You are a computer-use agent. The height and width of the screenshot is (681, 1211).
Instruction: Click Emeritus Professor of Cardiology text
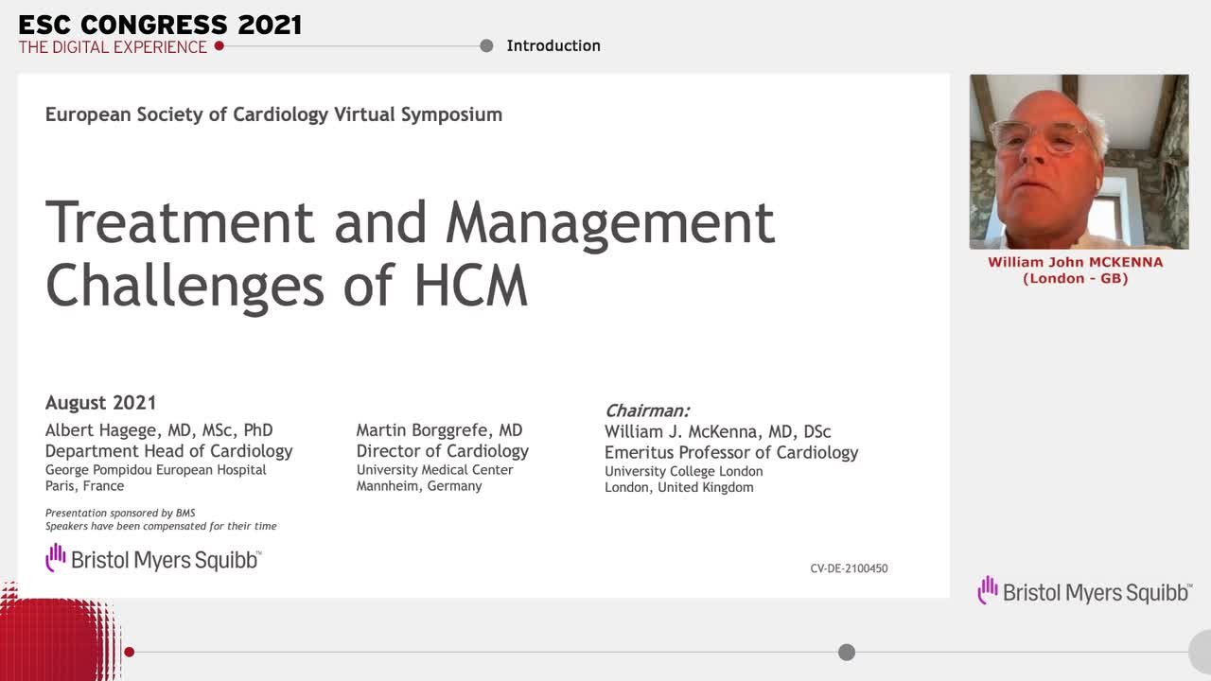731,453
